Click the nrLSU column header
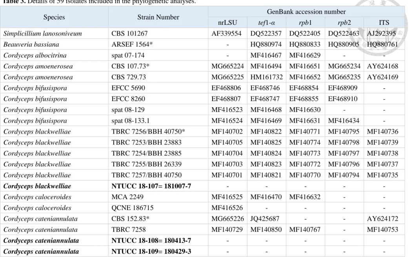The image size is (409, 257). click(227, 23)
